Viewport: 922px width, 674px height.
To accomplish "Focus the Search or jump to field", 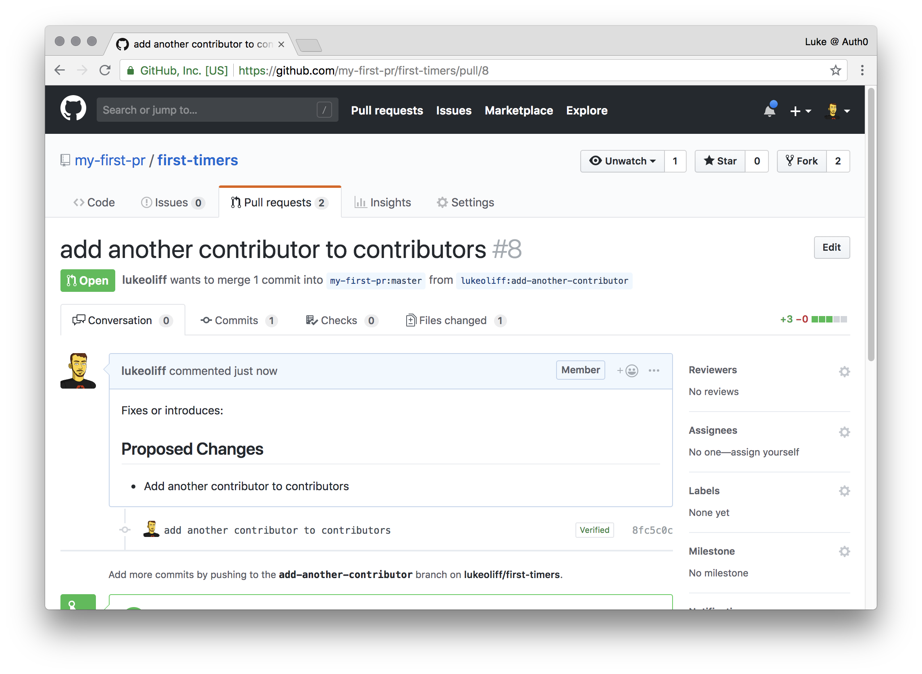I will (x=217, y=110).
